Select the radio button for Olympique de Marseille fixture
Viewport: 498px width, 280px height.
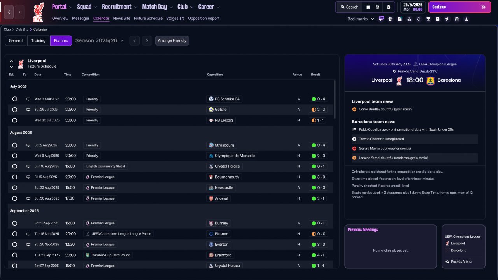click(x=15, y=156)
